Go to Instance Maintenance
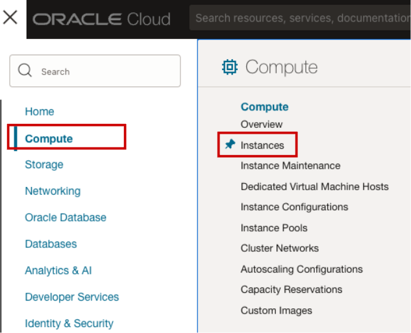Screen dimensions: 411x333 (x=290, y=166)
